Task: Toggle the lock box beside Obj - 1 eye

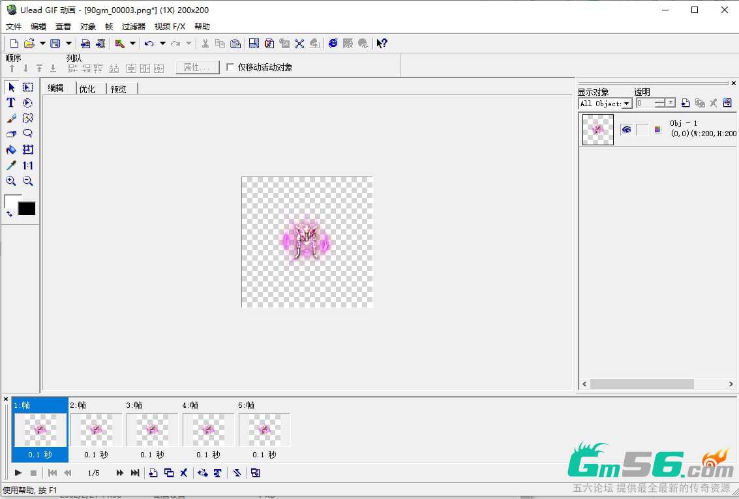Action: tap(642, 130)
